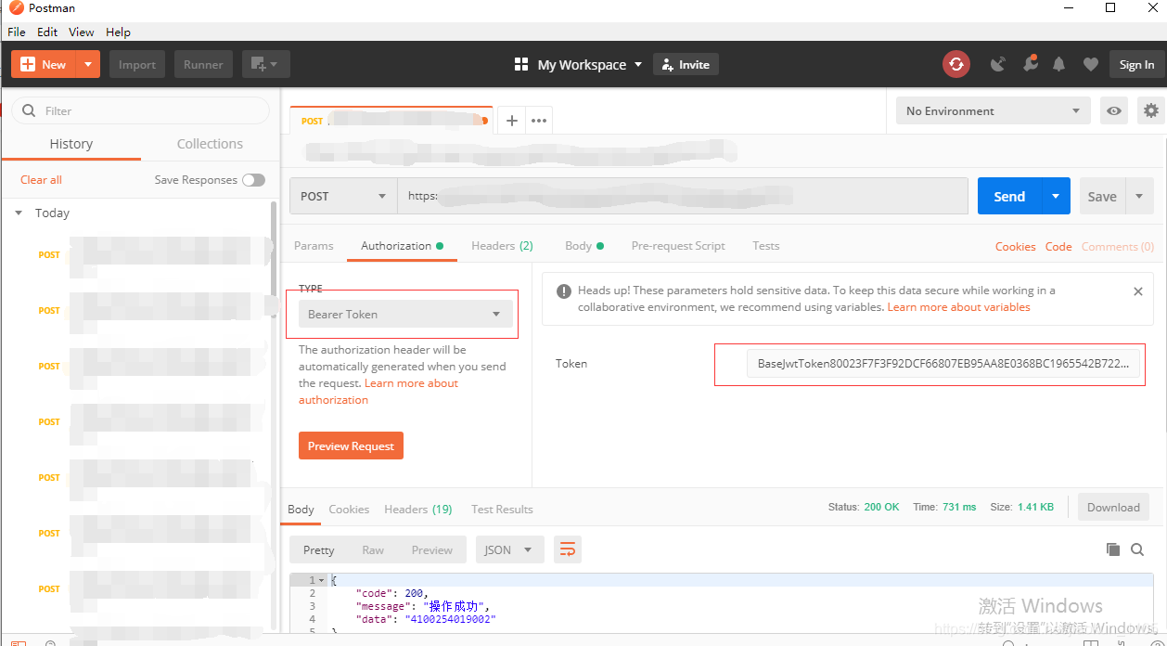
Task: Open the wrench settings icon
Action: 1030,64
